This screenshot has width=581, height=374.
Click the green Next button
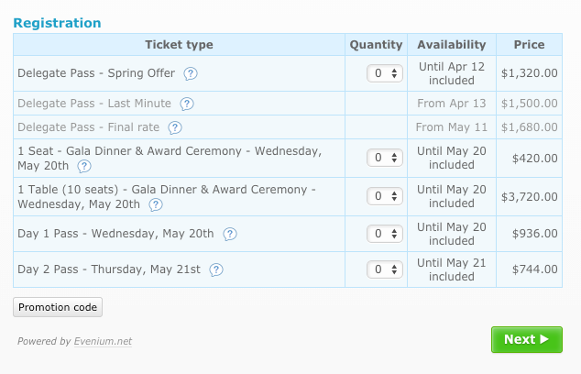527,339
